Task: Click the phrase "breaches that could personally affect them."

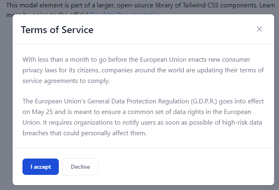Action: click(85, 133)
